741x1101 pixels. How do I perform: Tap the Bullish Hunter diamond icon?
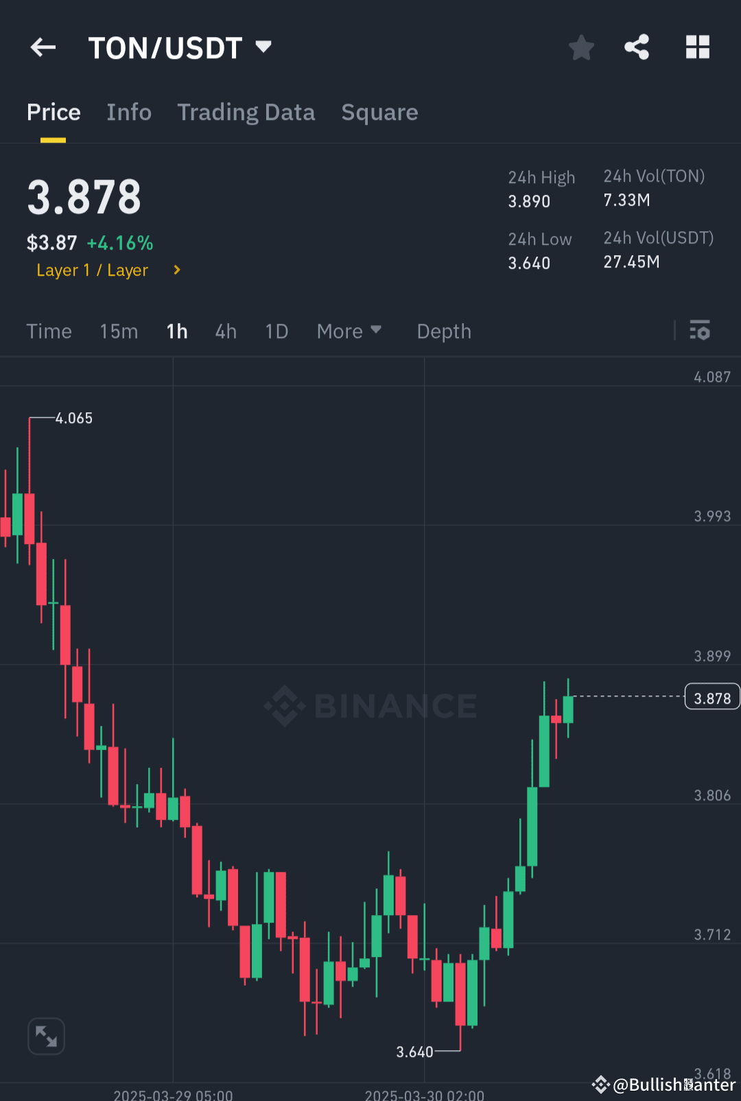coord(600,1084)
